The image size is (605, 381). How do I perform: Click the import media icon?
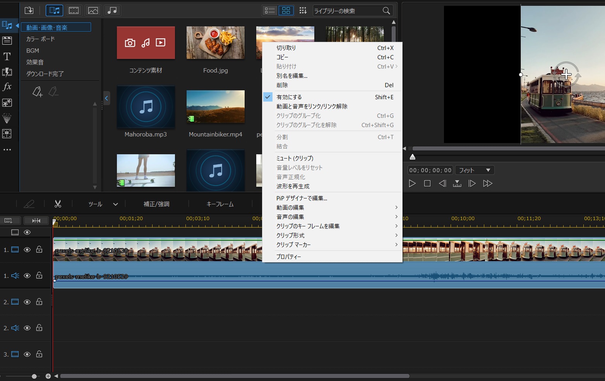tap(29, 10)
